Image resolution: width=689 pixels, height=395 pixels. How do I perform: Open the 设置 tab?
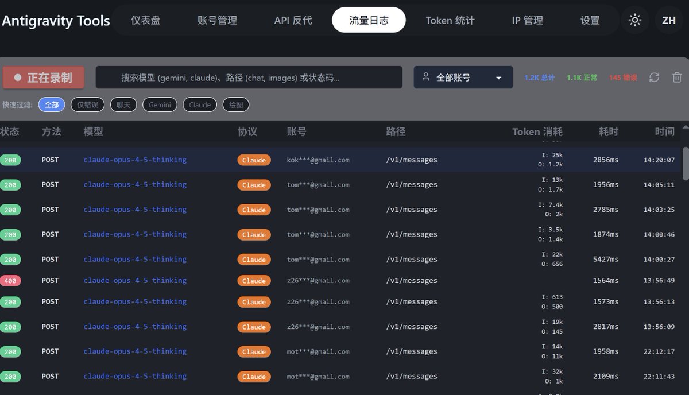[x=590, y=20]
